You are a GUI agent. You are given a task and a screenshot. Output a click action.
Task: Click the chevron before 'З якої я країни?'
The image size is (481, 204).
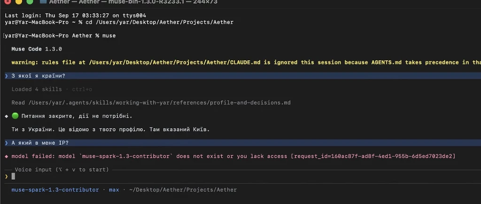(7, 76)
